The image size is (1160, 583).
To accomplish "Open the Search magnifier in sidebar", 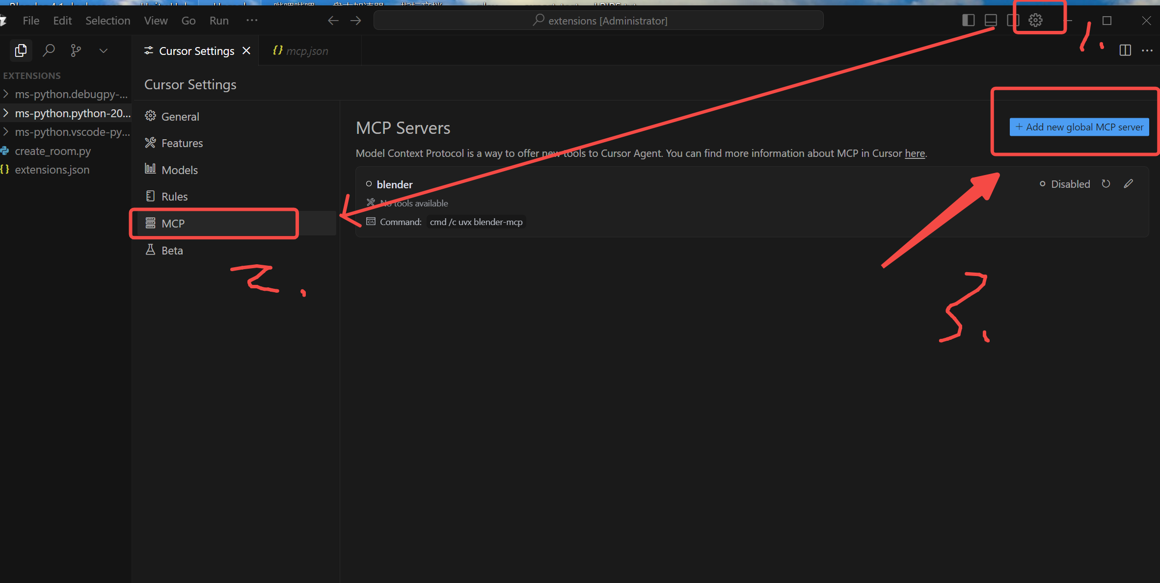I will (x=49, y=51).
